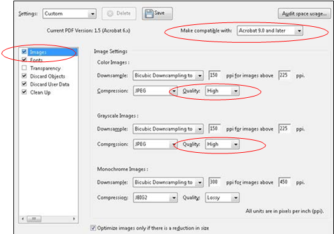Select the Clean Up panel entry
The width and height of the screenshot is (334, 234).
coord(40,93)
